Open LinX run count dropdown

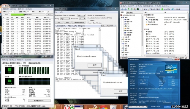click(x=44, y=12)
